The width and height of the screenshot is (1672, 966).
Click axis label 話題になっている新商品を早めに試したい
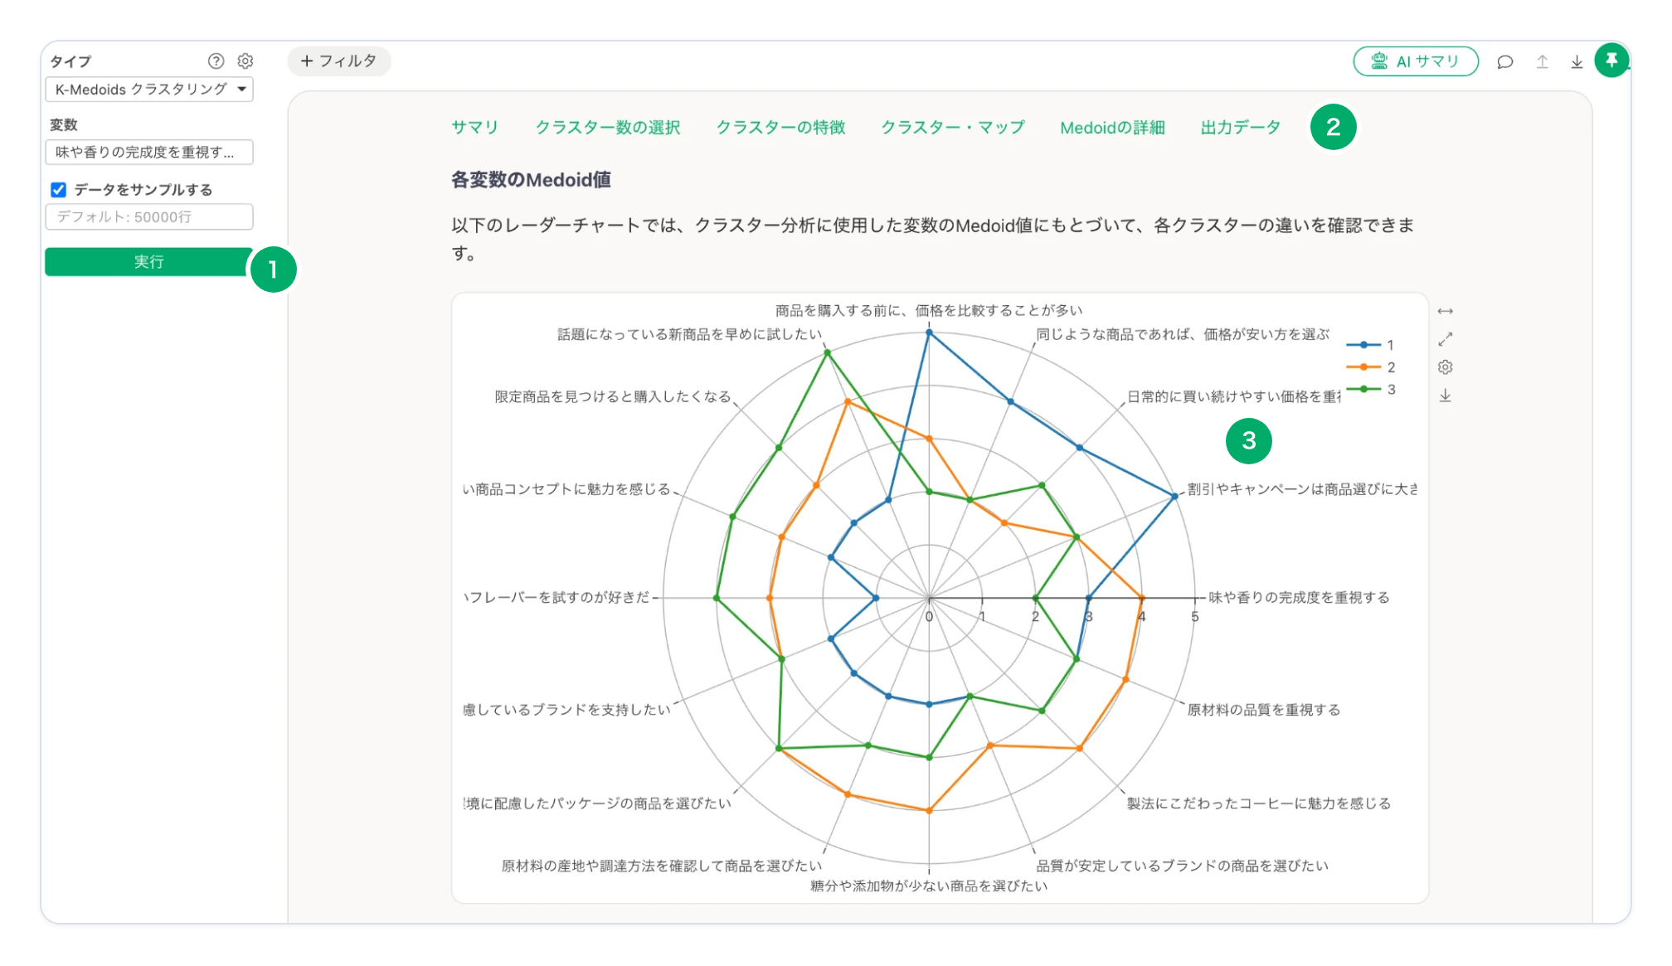pos(689,334)
